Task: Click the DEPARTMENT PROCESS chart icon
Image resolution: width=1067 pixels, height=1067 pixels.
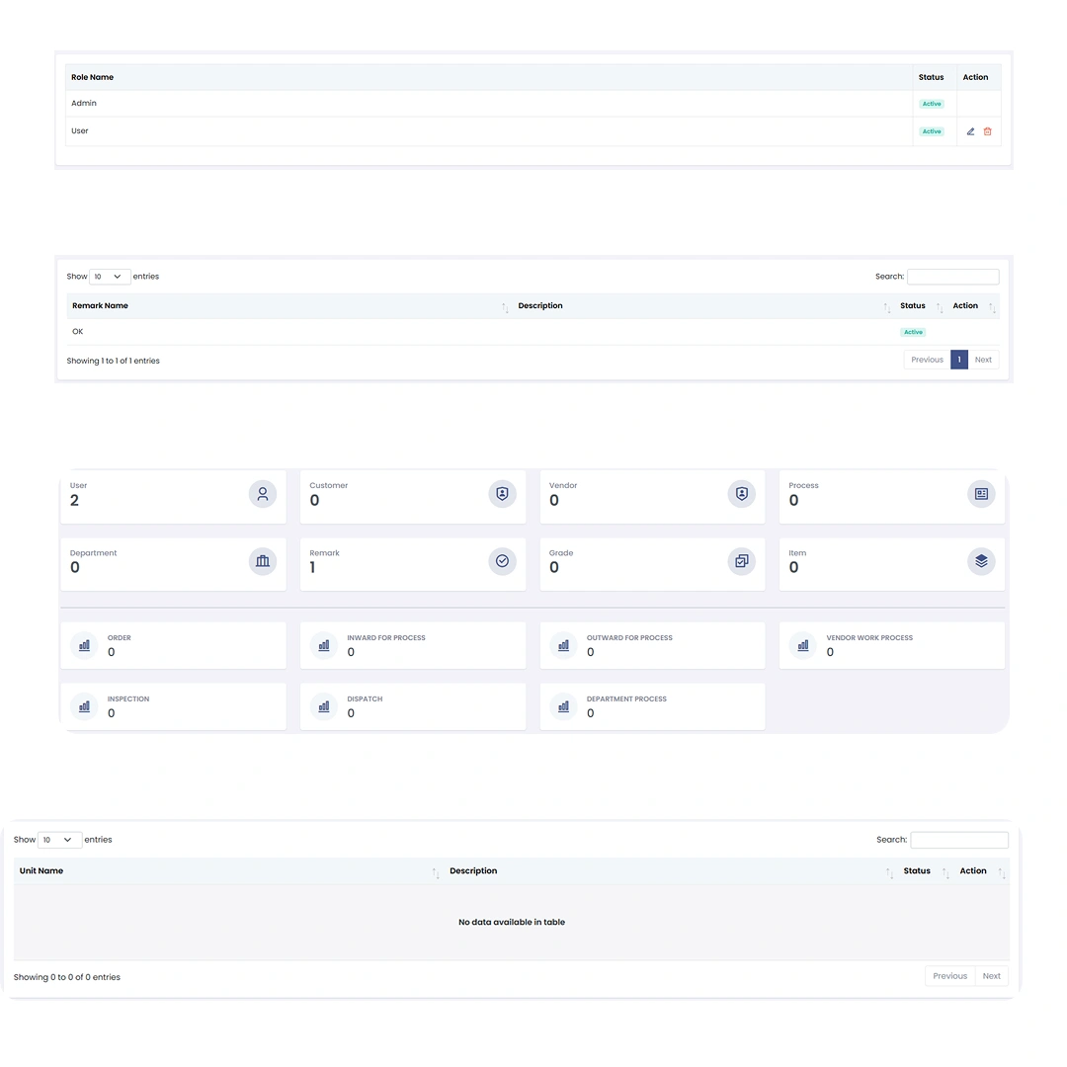Action: [x=563, y=706]
